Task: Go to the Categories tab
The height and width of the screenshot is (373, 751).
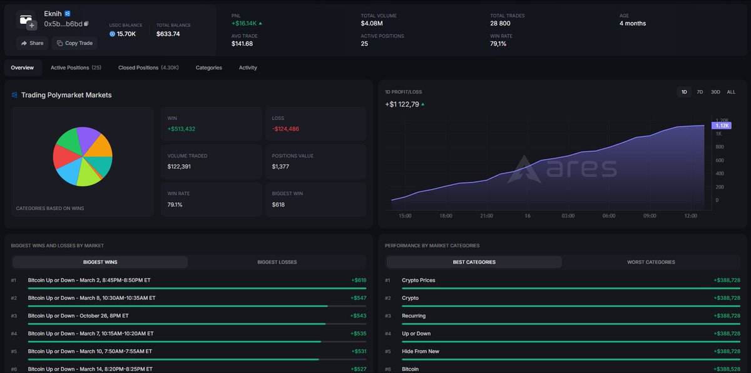Action: [x=209, y=67]
